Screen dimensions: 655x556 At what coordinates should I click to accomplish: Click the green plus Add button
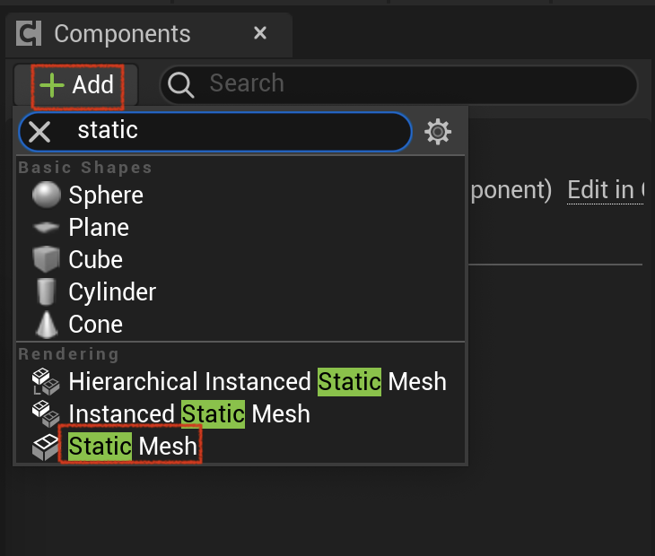coord(76,84)
